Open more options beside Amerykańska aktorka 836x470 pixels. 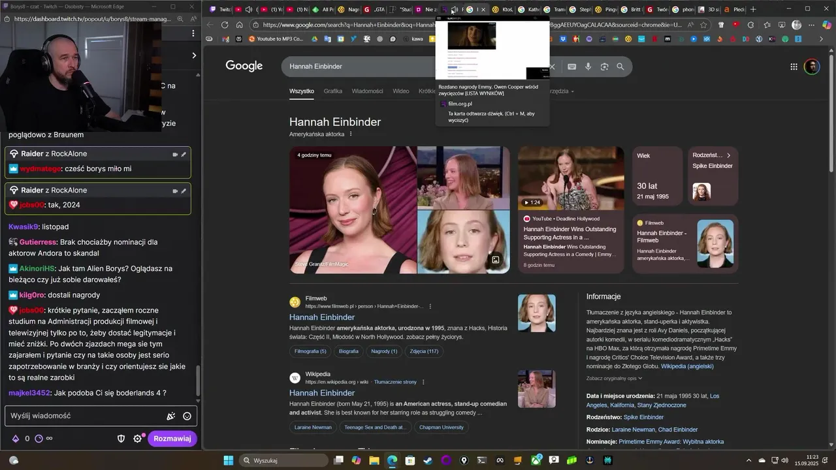pos(351,134)
